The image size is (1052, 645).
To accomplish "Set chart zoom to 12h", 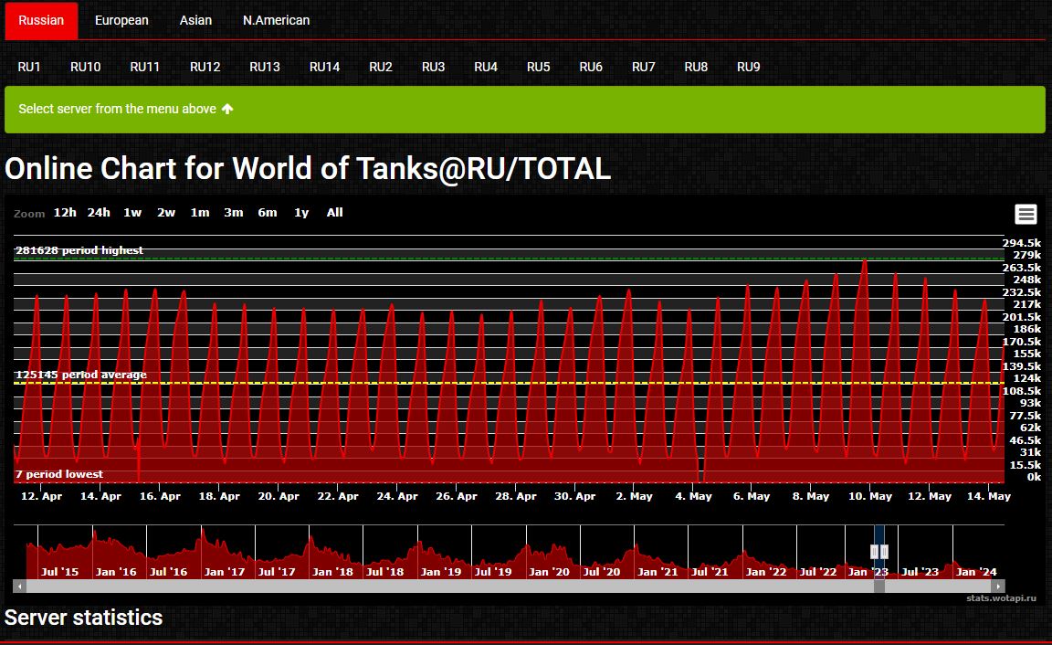I will pos(65,213).
